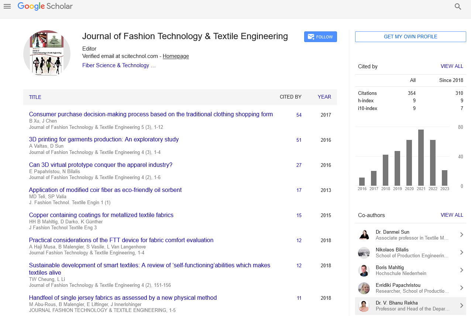
Task: Open Sustainable development of smart textiles article
Action: point(149,269)
